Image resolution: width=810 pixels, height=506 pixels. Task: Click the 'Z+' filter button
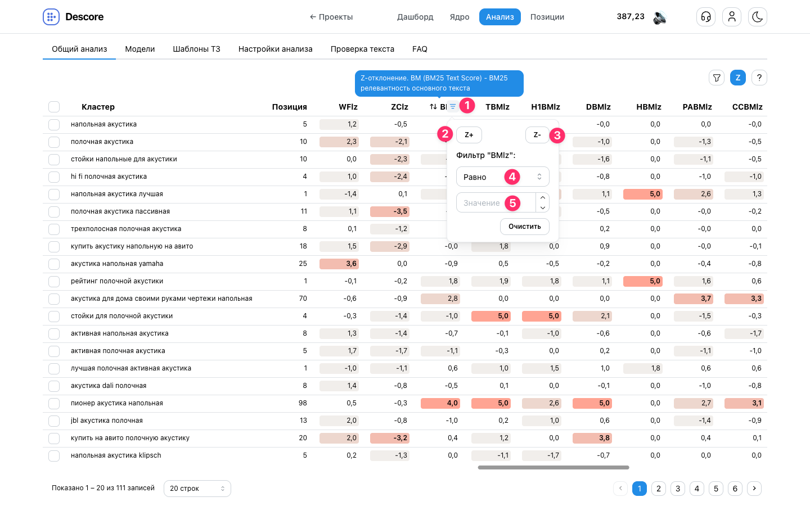point(469,135)
